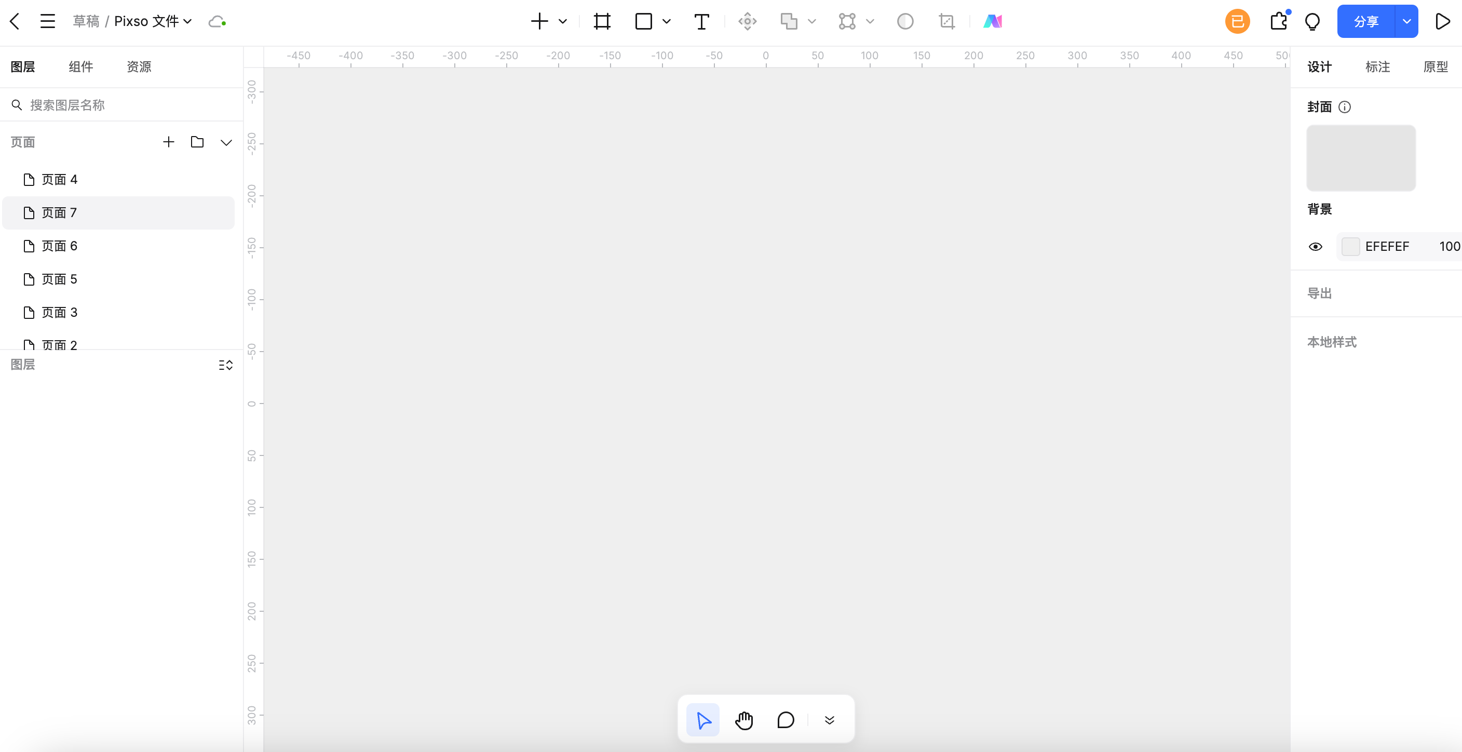Select the move cursor tool
1462x752 pixels.
tap(702, 720)
